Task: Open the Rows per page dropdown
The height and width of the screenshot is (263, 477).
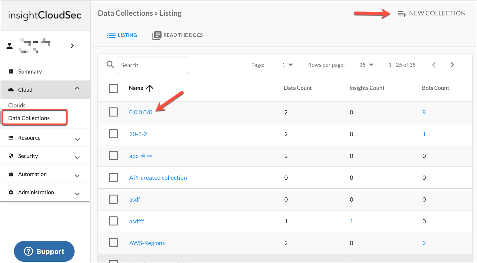Action: click(366, 65)
